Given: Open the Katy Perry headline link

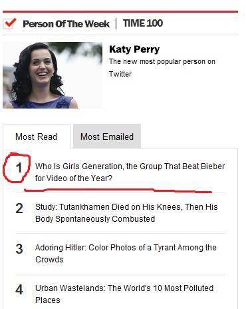Looking at the screenshot, I should click(x=134, y=49).
